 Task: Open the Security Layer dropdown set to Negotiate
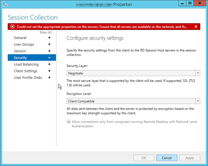tap(133, 73)
